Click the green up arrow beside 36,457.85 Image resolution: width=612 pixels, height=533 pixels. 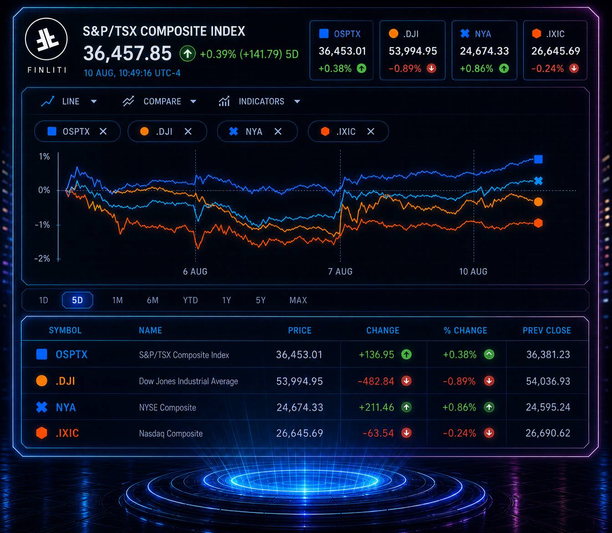pyautogui.click(x=187, y=54)
